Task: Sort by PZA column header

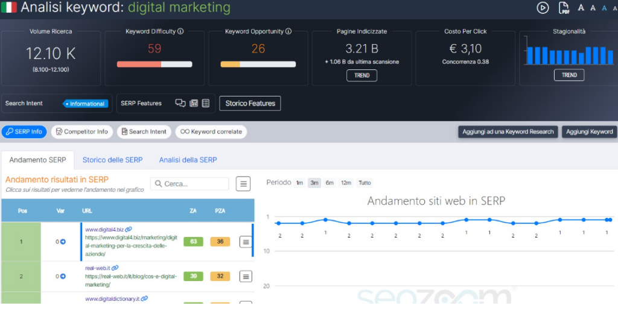Action: tap(220, 210)
